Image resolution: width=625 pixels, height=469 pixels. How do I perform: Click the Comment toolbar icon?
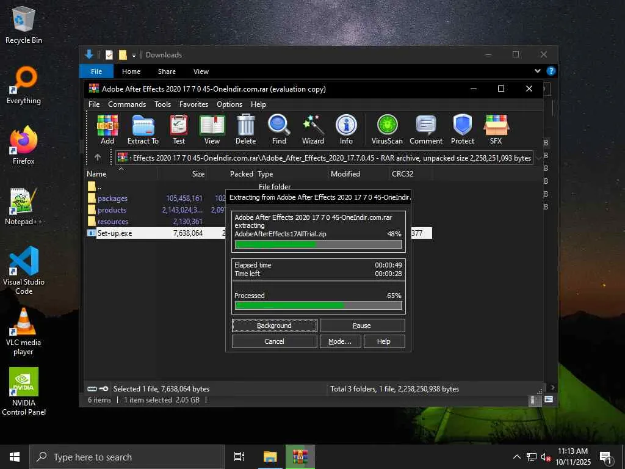click(425, 129)
